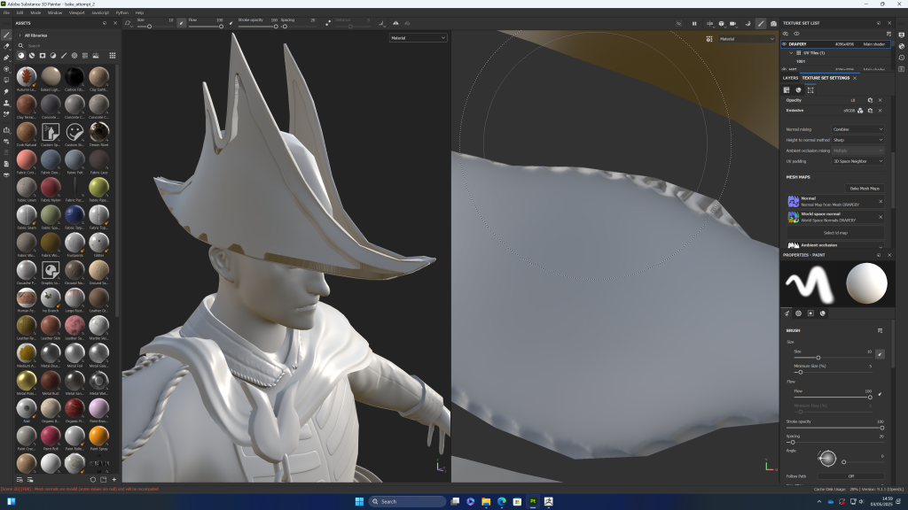Open the Viewport menu

(x=77, y=12)
